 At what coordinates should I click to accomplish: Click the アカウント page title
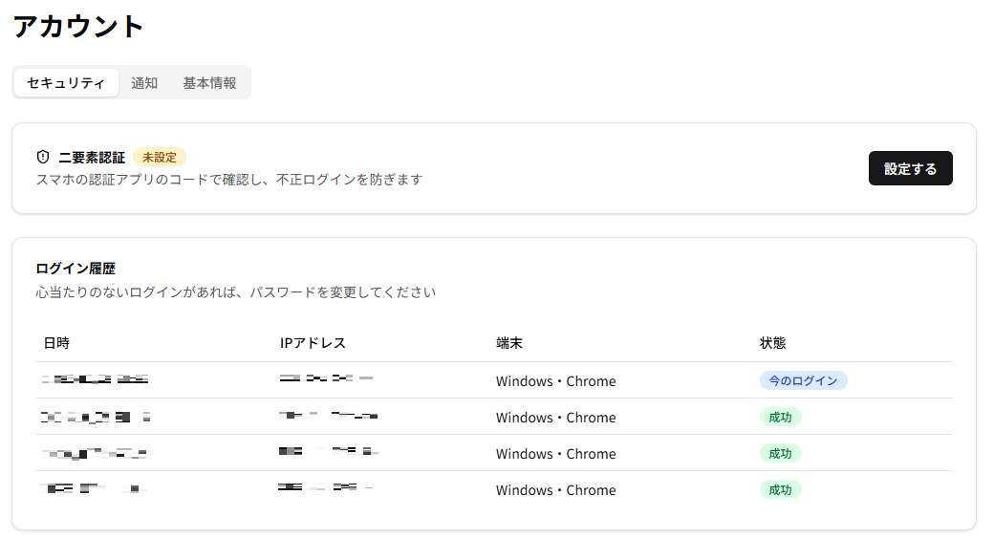click(78, 27)
